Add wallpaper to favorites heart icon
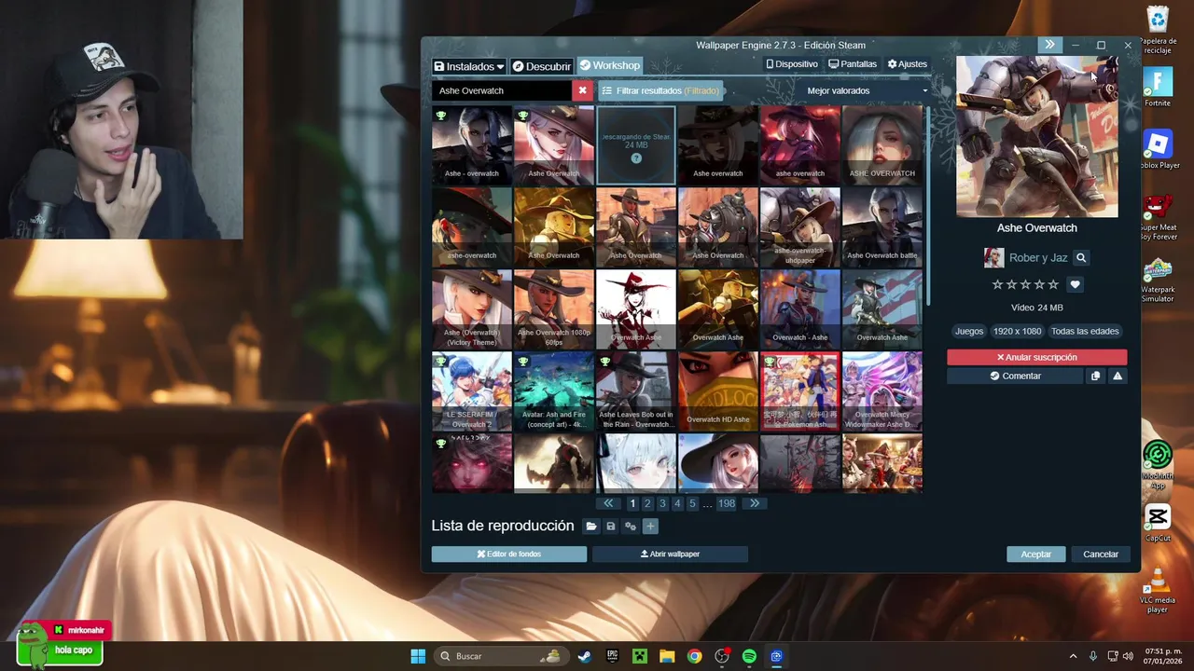The width and height of the screenshot is (1194, 671). pos(1075,285)
